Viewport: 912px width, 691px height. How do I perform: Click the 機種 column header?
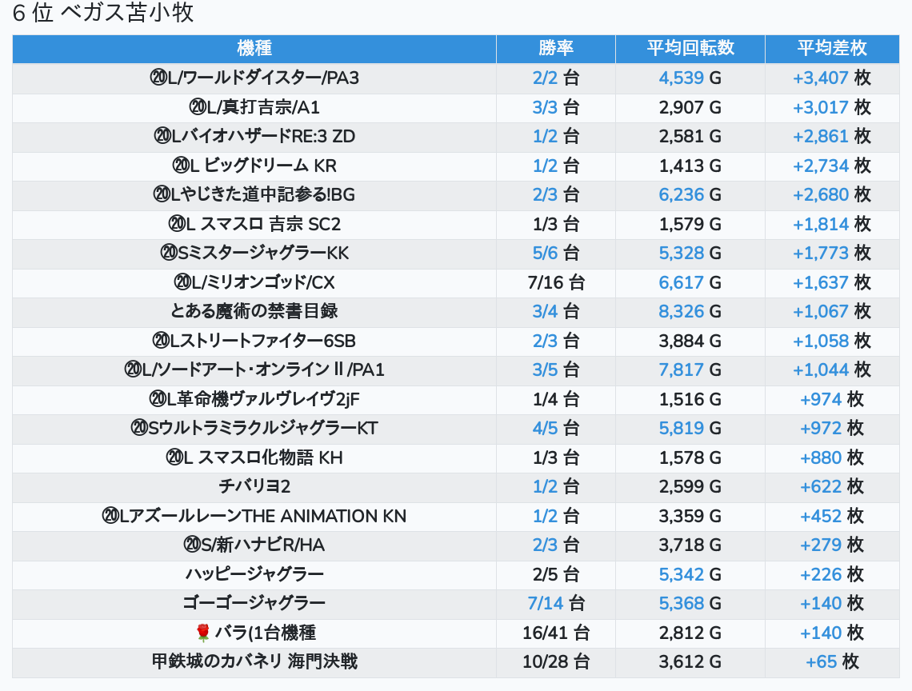tap(254, 48)
